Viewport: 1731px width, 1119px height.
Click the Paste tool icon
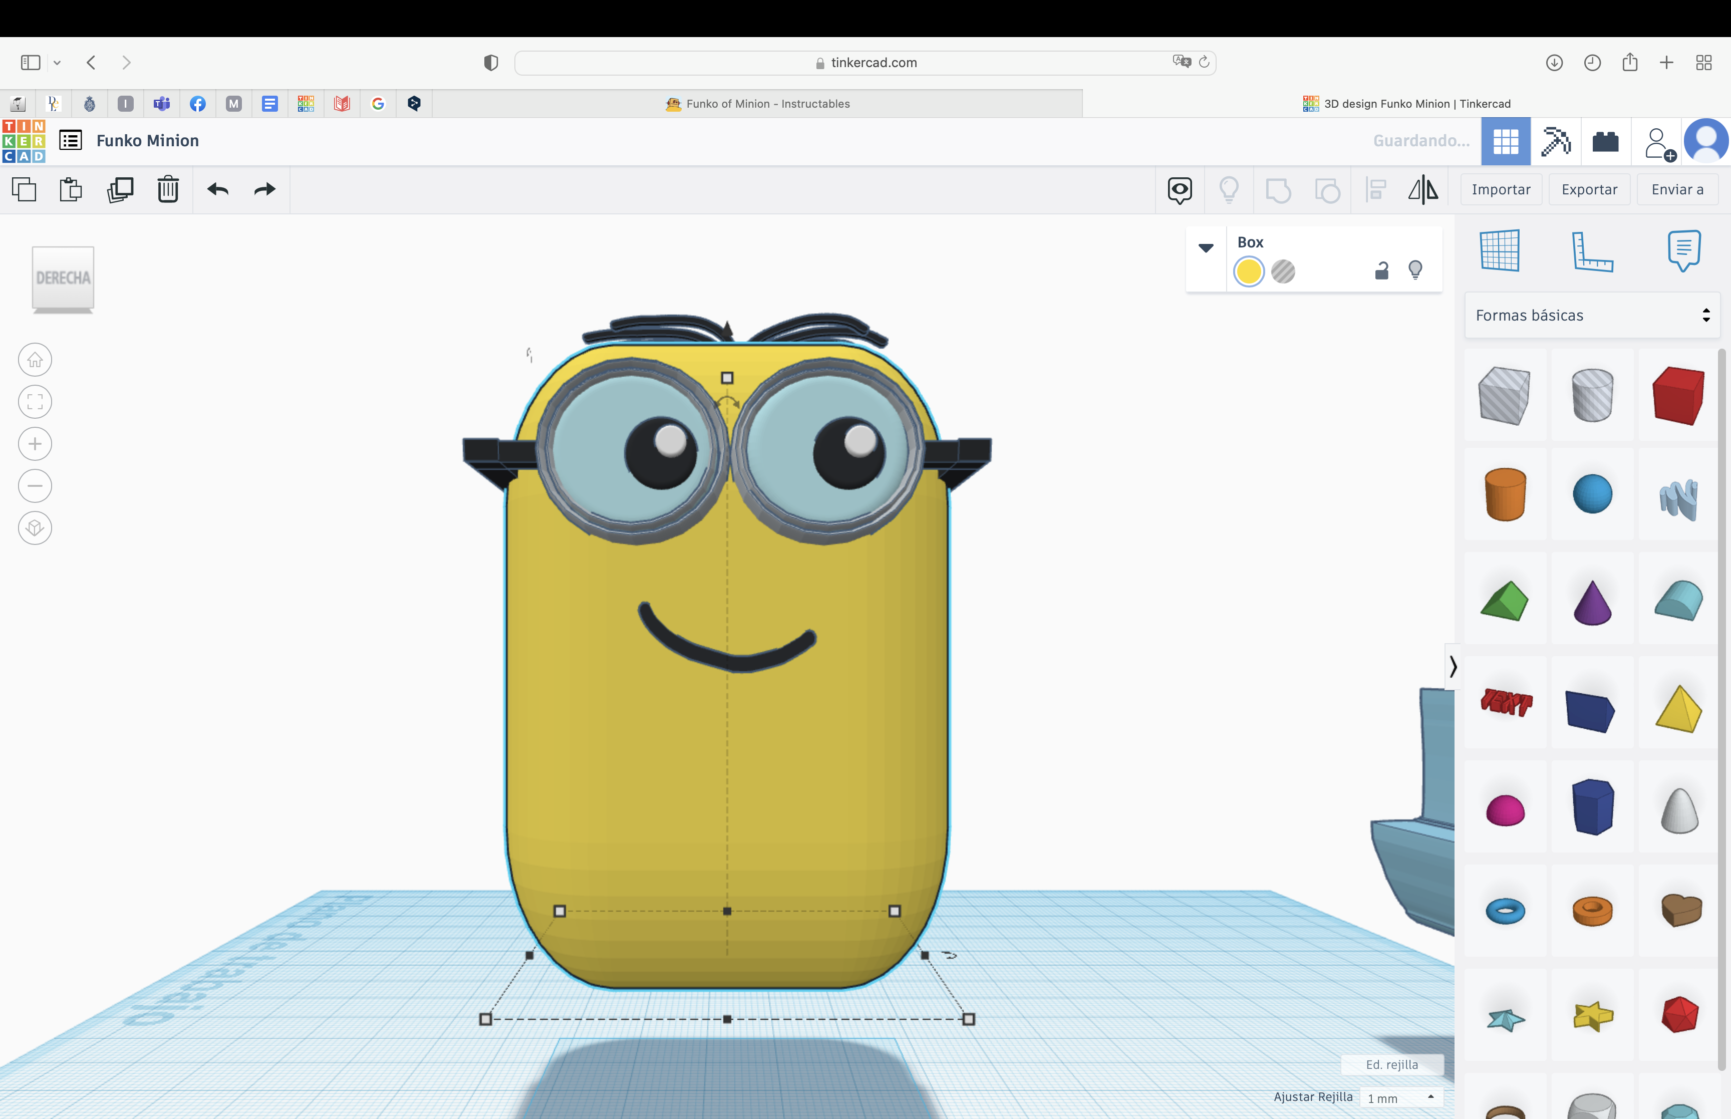coord(71,190)
